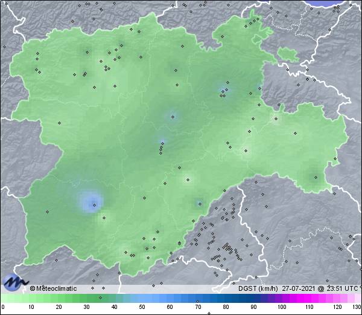Click the 23:51 UTC time text
Viewport: 362px width, 315px height.
coord(342,288)
